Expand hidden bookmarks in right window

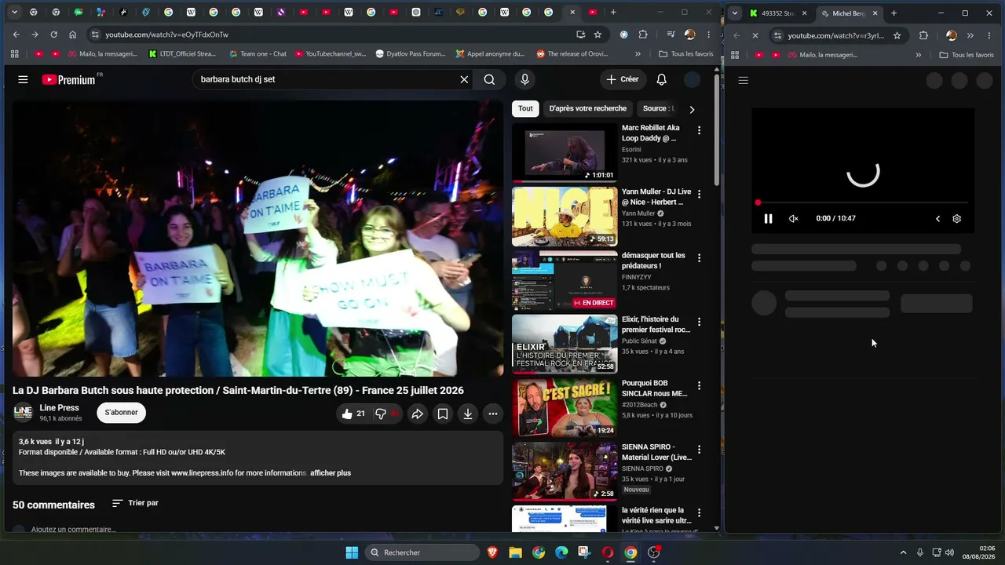click(x=918, y=55)
